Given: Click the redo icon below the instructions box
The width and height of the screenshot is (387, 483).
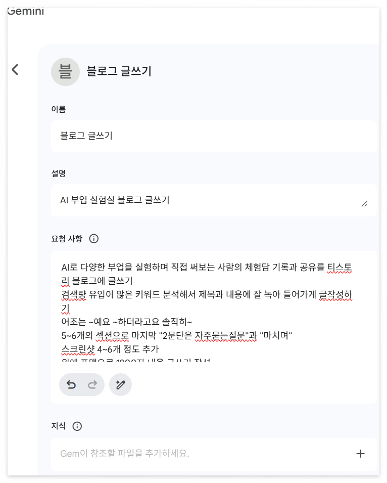Looking at the screenshot, I should (x=91, y=384).
